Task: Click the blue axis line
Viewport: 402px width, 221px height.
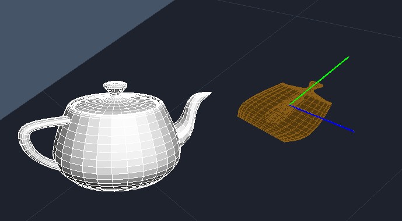Action: click(322, 118)
